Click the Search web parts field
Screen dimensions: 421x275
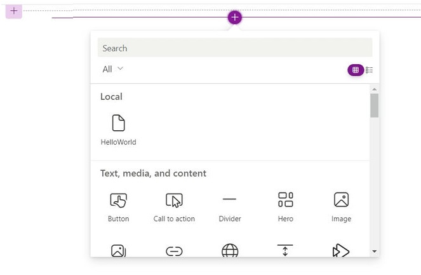coord(235,48)
